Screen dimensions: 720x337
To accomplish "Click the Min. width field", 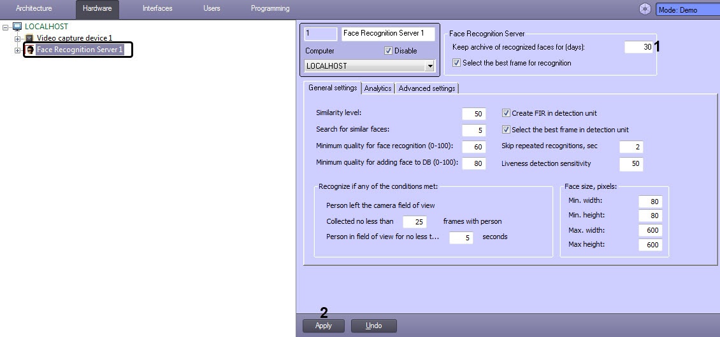I will (650, 202).
